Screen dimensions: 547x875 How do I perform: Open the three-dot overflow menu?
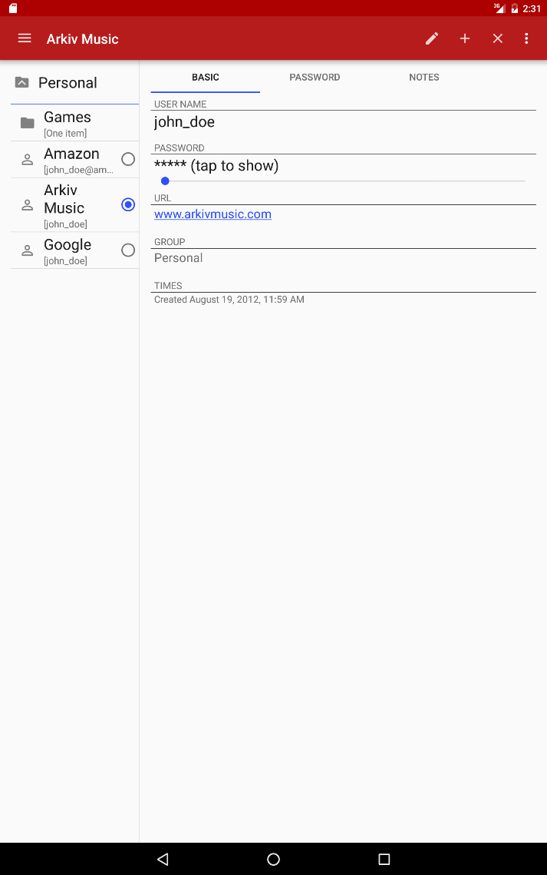click(x=526, y=38)
